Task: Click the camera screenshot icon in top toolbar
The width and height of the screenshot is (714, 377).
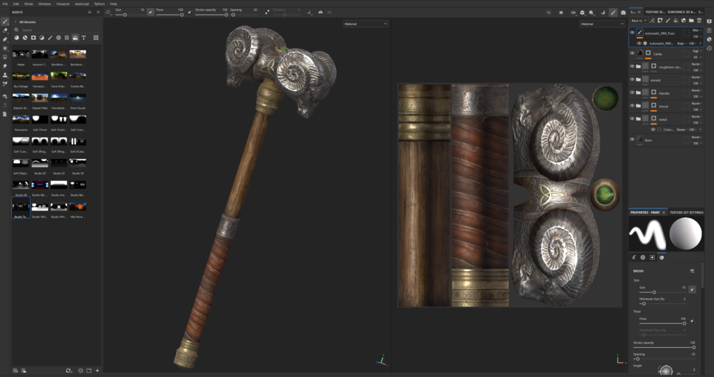Action: (623, 12)
